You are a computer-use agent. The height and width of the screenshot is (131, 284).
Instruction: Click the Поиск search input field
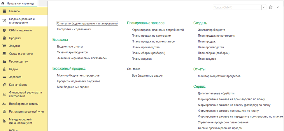(236, 7)
